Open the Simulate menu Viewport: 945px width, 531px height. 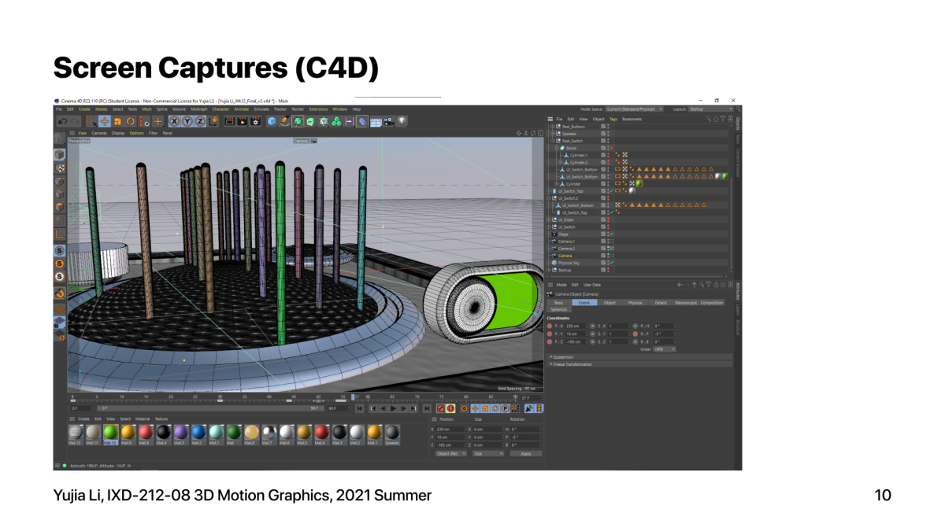[x=261, y=109]
